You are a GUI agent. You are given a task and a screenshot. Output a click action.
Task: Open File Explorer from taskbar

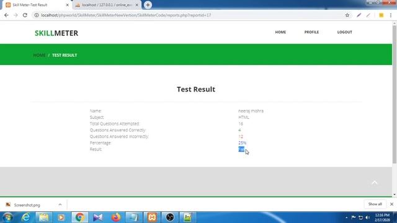pos(43,217)
